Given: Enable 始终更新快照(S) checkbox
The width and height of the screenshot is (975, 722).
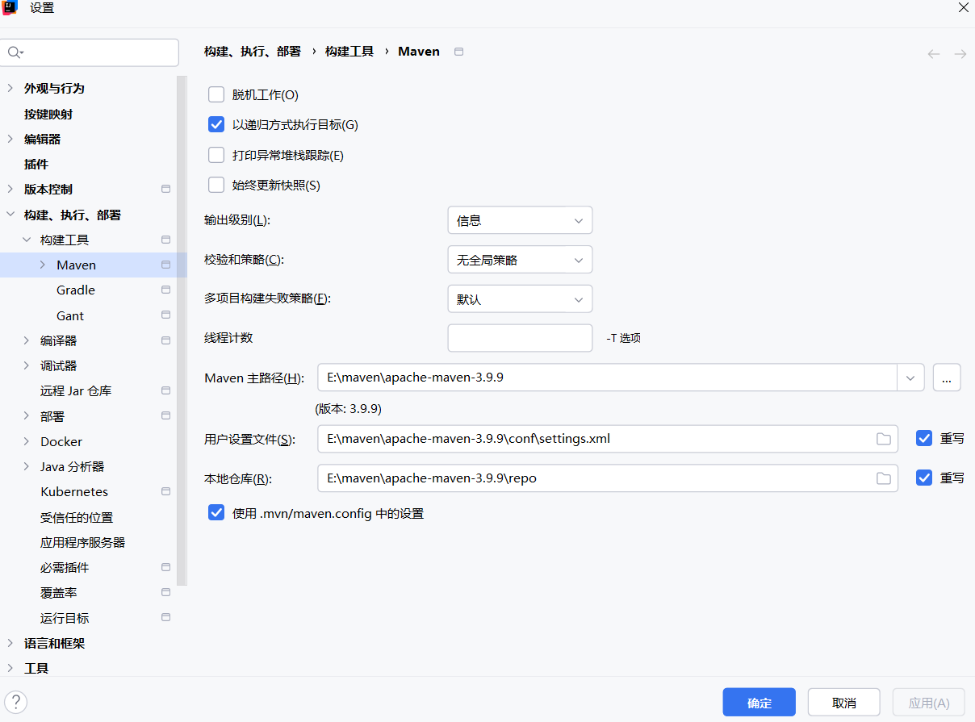Looking at the screenshot, I should coord(216,185).
